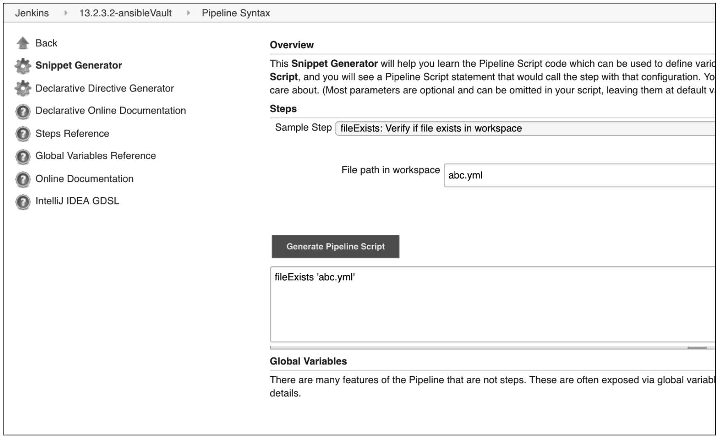The image size is (717, 436).
Task: Open Declarative Online Documentation link
Action: coord(111,111)
